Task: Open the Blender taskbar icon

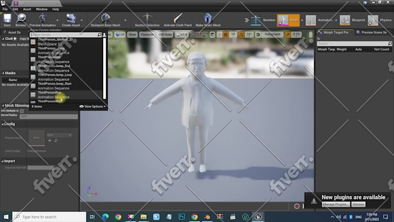Action: [x=207, y=216]
